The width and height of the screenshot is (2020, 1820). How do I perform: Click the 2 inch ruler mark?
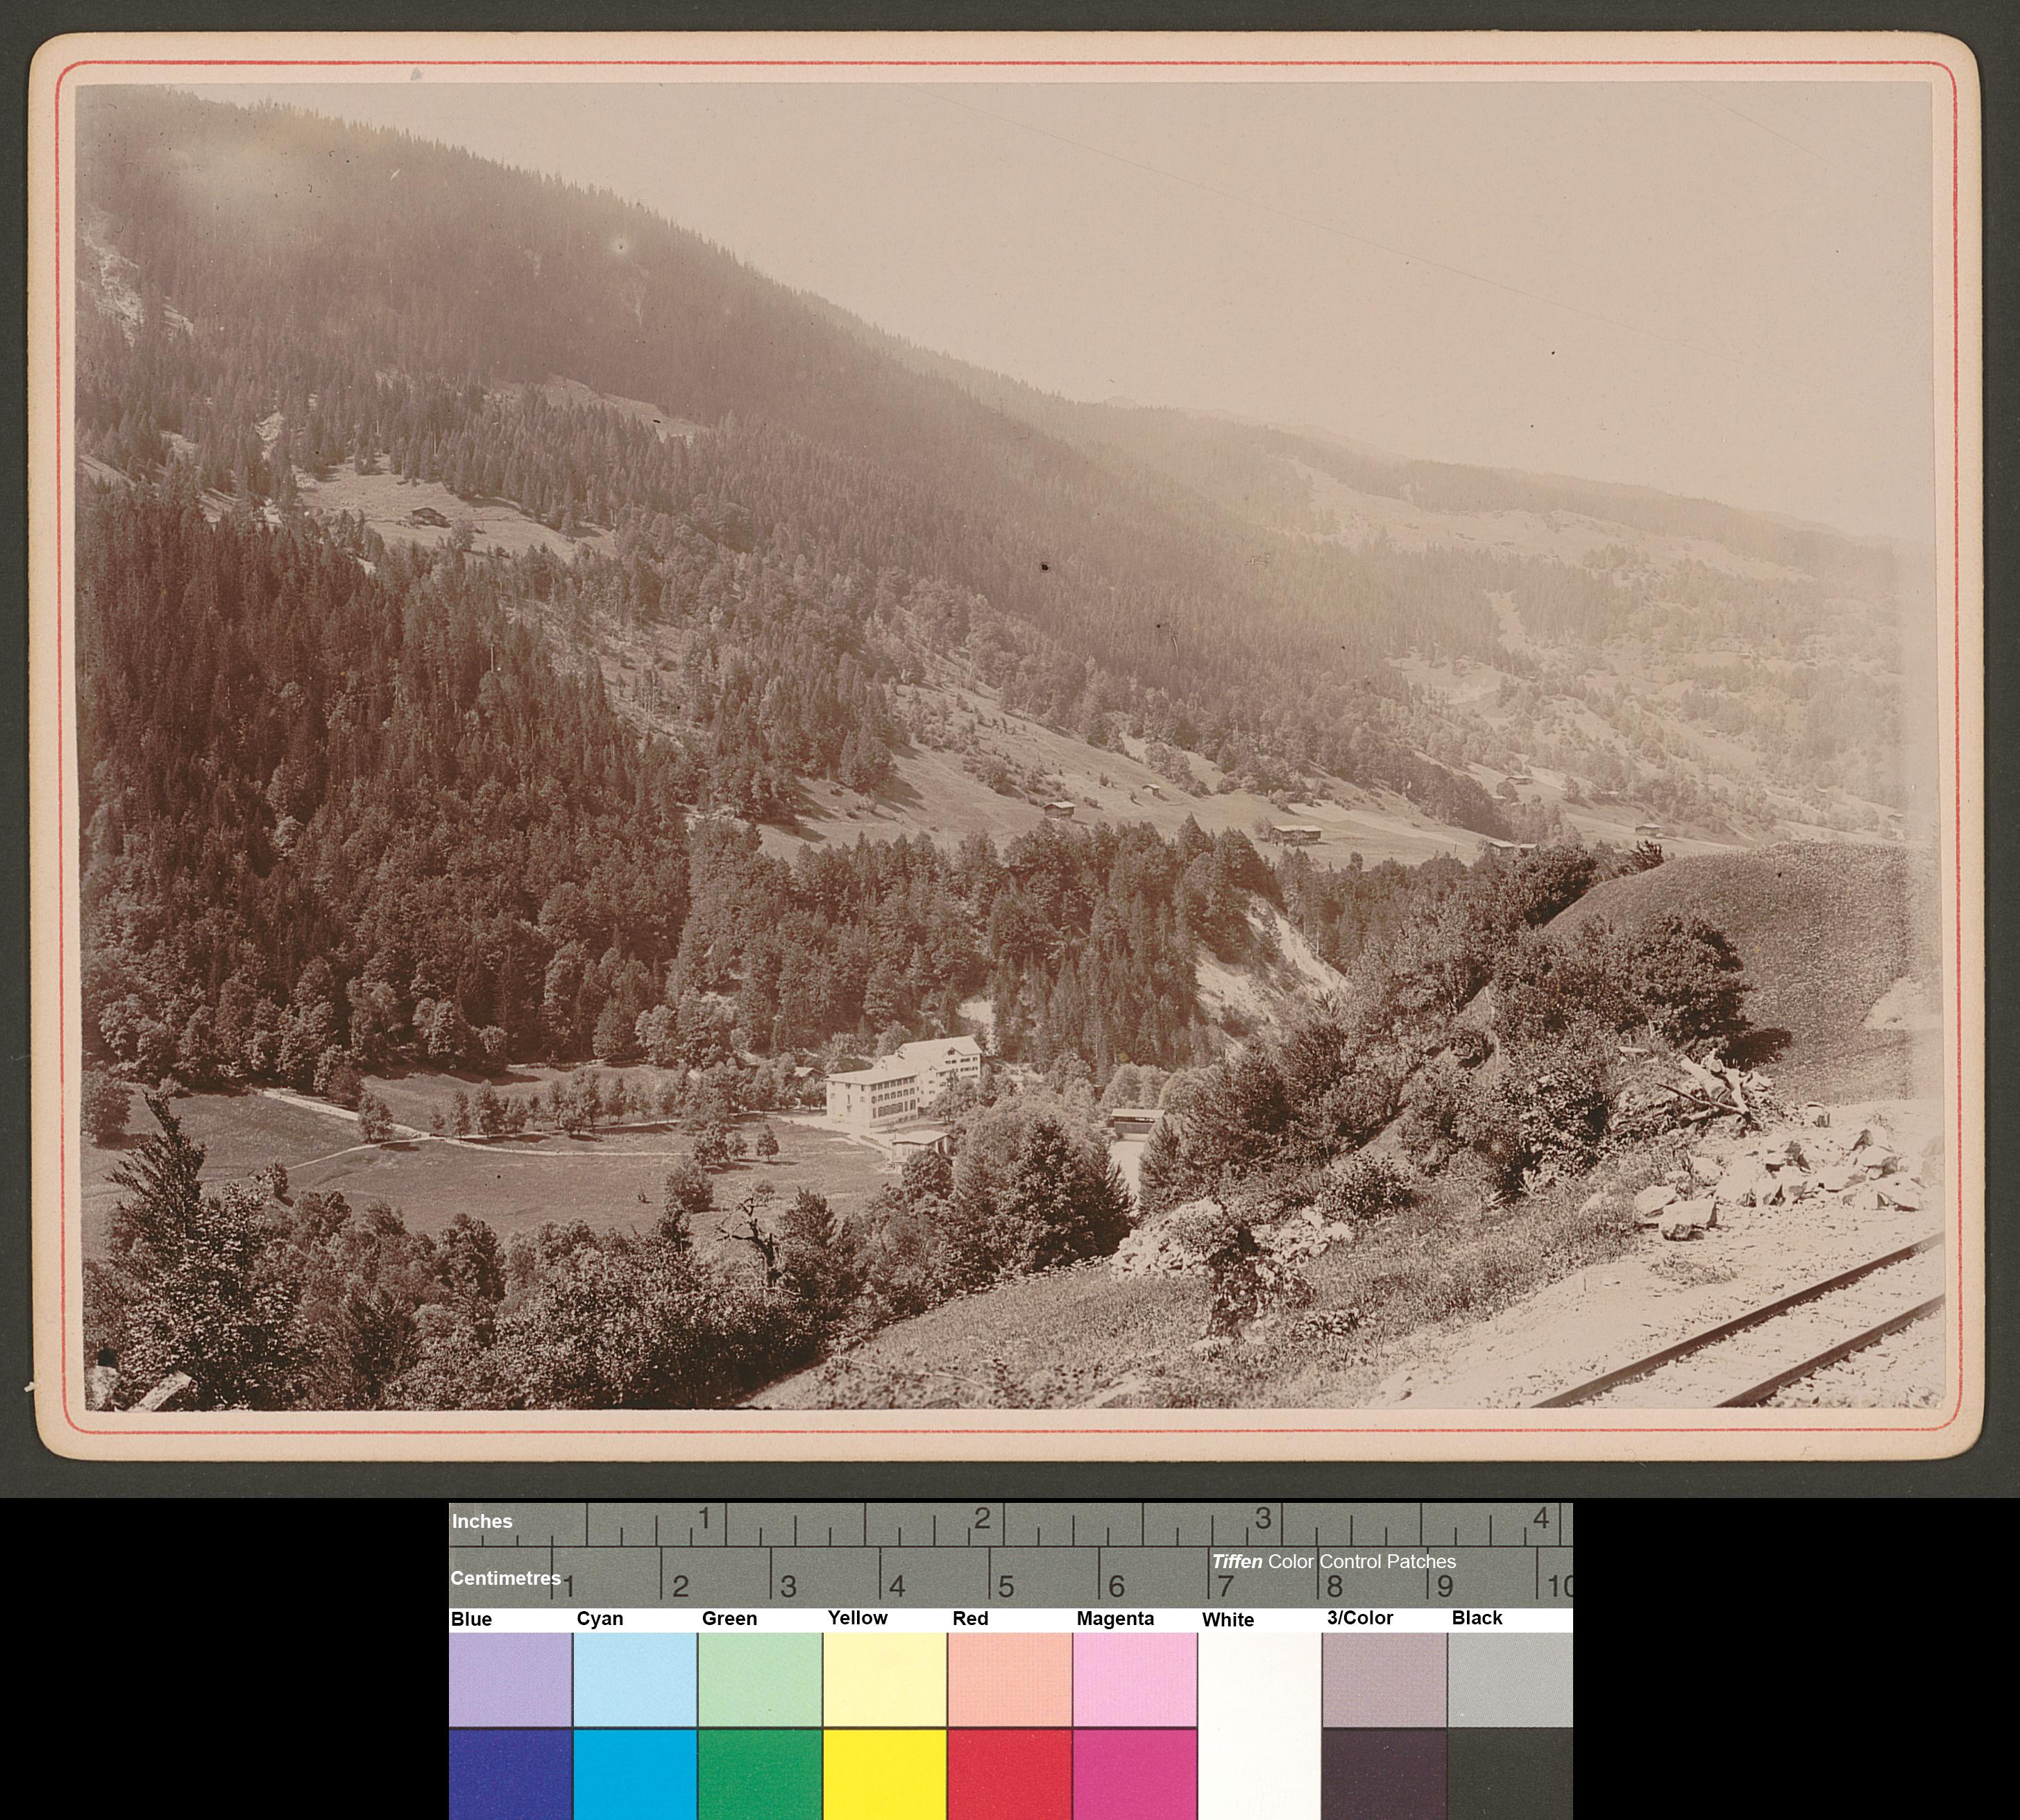pyautogui.click(x=982, y=1519)
